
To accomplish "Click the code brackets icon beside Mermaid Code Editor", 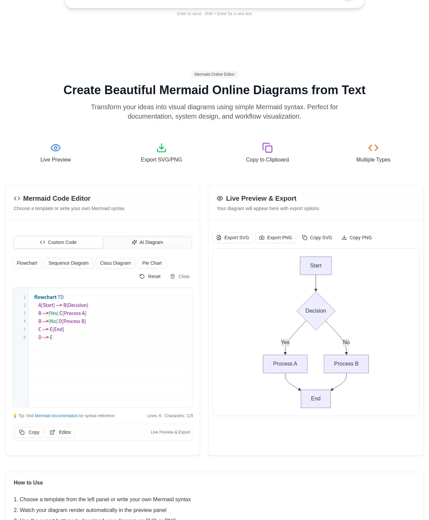I will click(17, 198).
